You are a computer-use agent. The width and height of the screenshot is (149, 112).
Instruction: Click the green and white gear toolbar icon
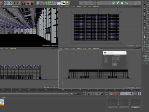click(114, 3)
